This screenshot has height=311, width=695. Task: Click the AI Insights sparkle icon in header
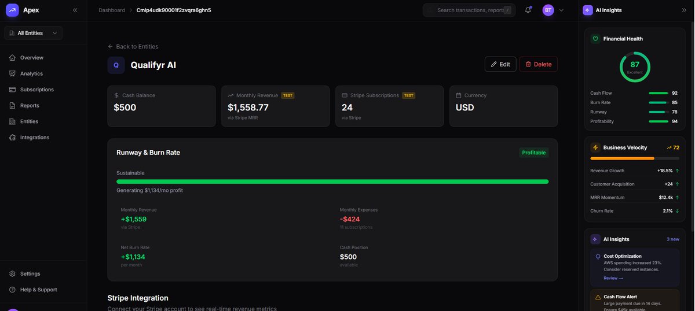pyautogui.click(x=588, y=10)
